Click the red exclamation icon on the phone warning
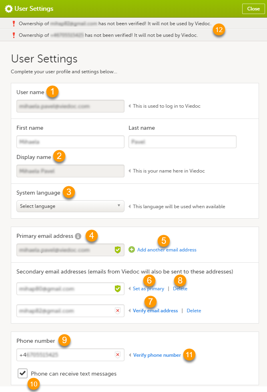 (13, 35)
